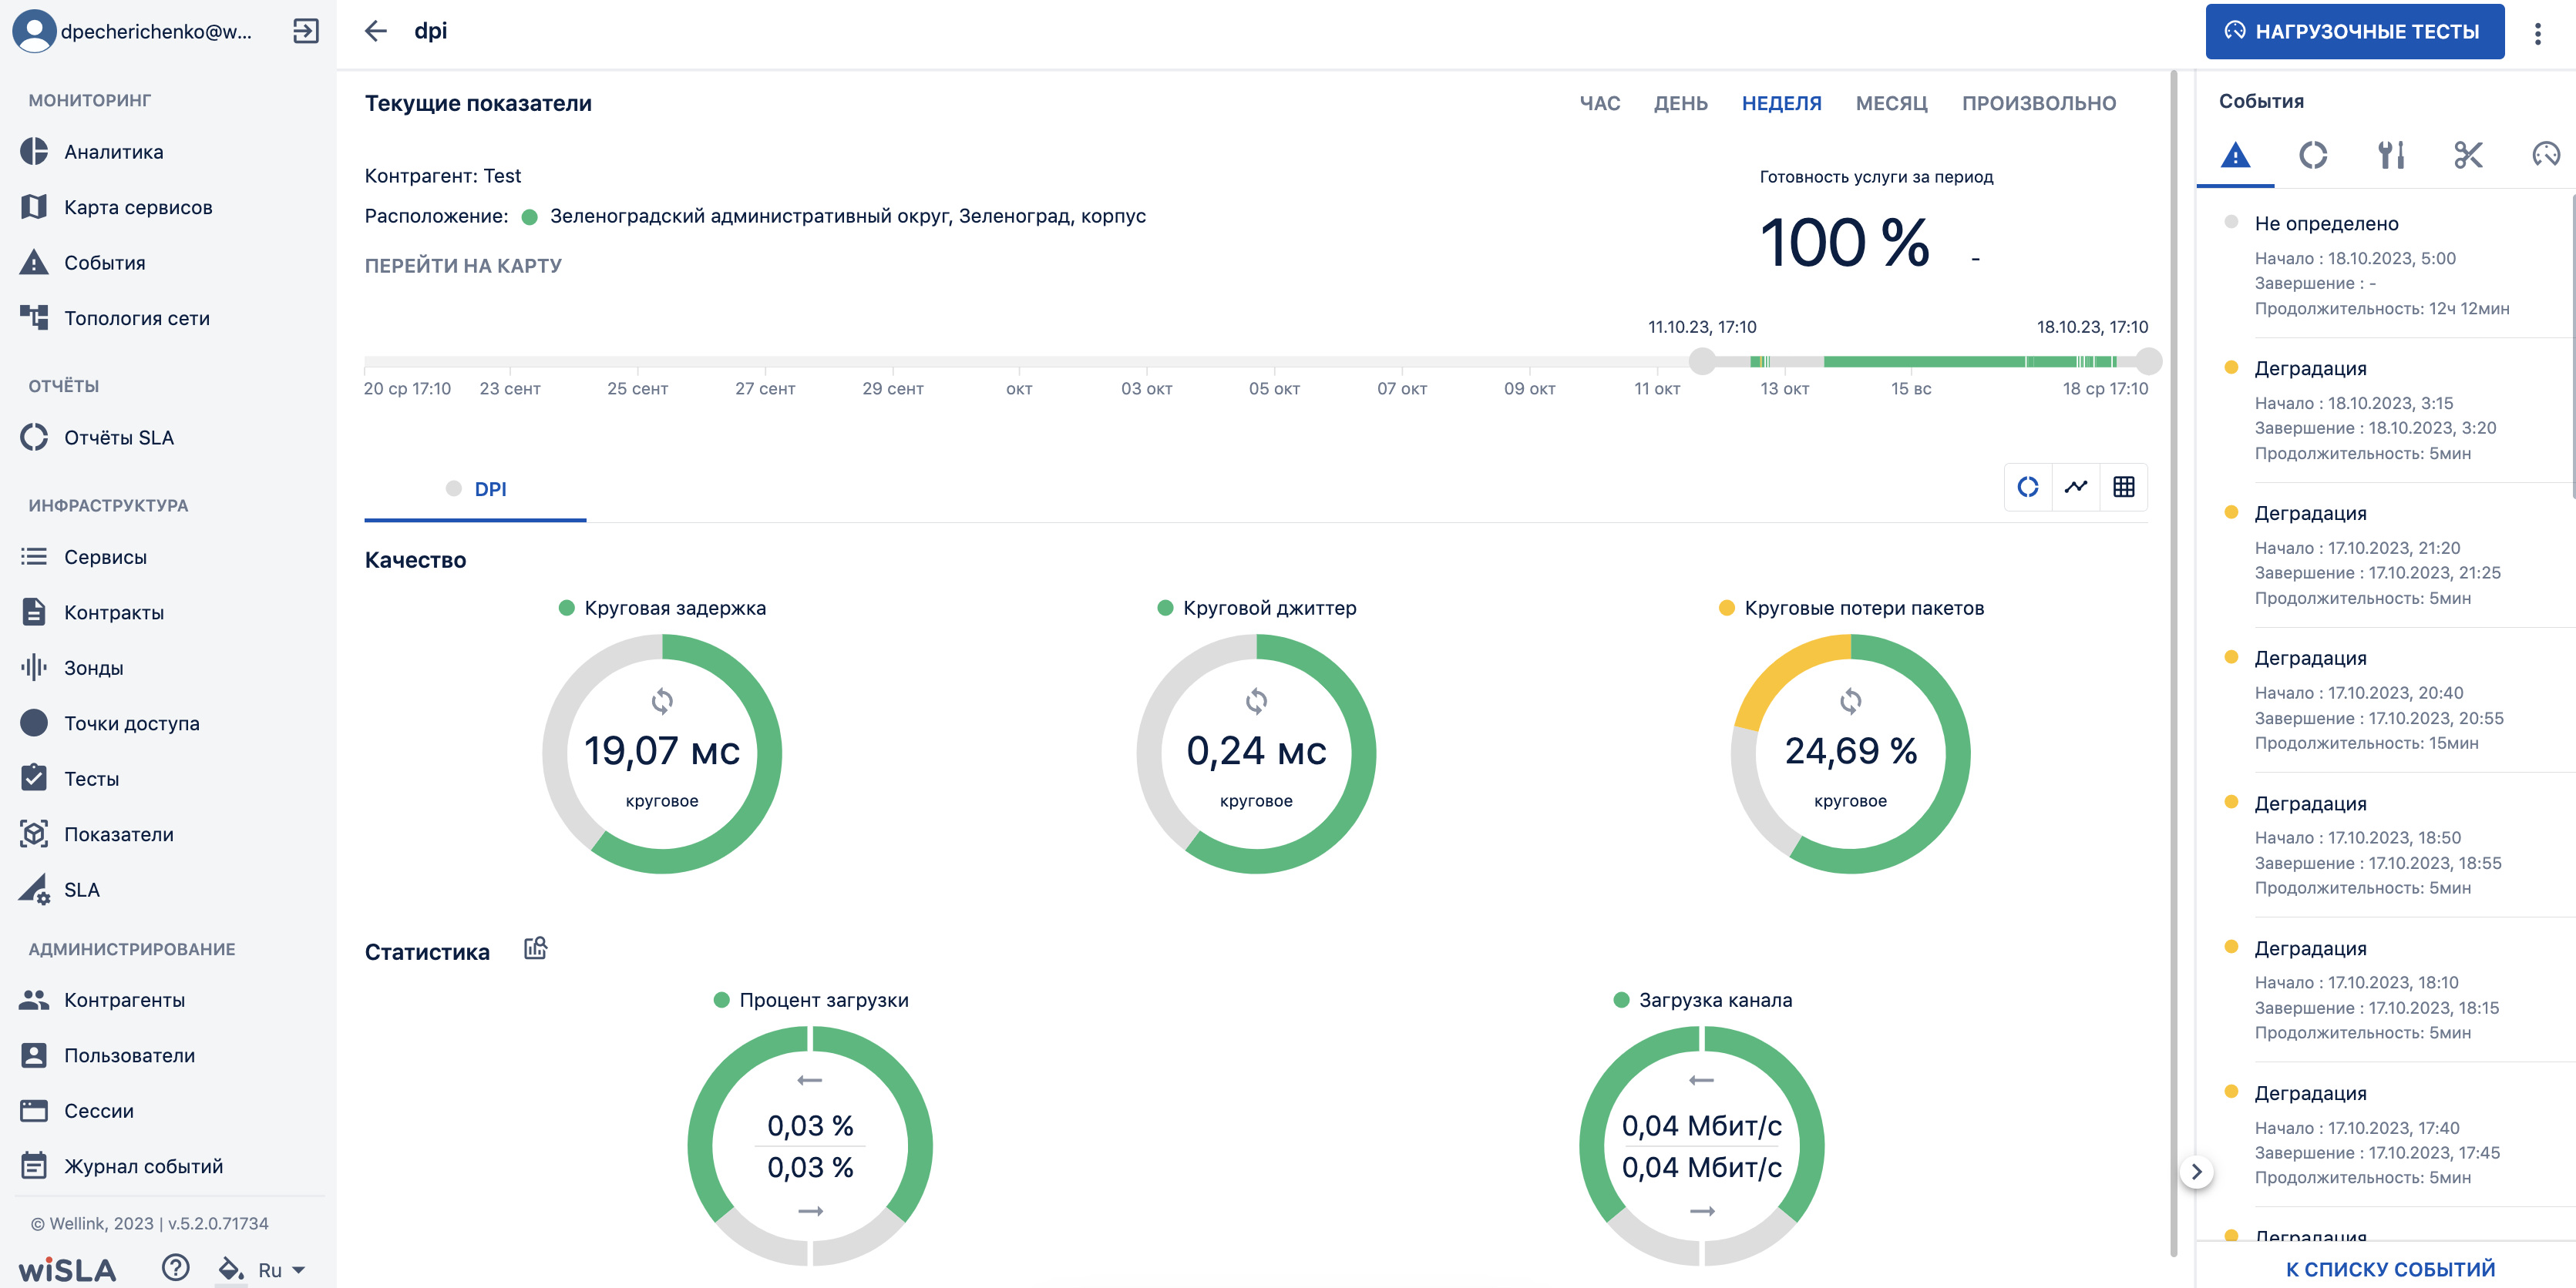The height and width of the screenshot is (1288, 2576).
Task: Click refresh icon in Круговая задержка gauge
Action: point(662,700)
